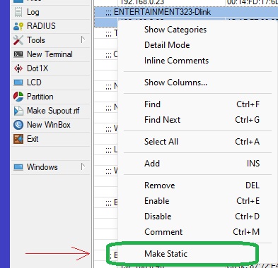Toggle Inline Comments in context menu
278x268 pixels.
(x=176, y=61)
